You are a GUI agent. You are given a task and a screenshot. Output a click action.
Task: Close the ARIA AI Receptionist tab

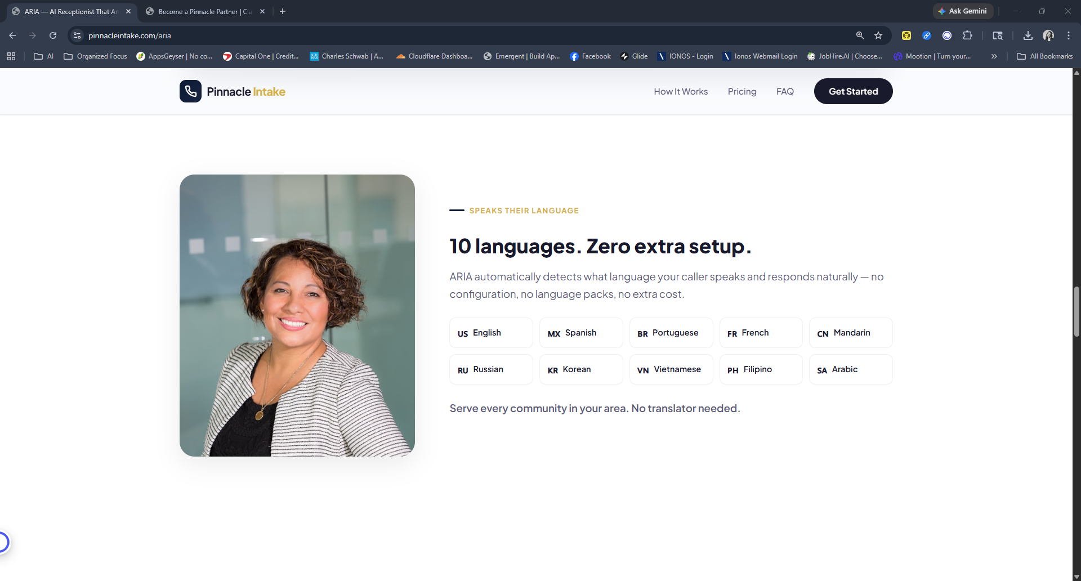(x=128, y=11)
